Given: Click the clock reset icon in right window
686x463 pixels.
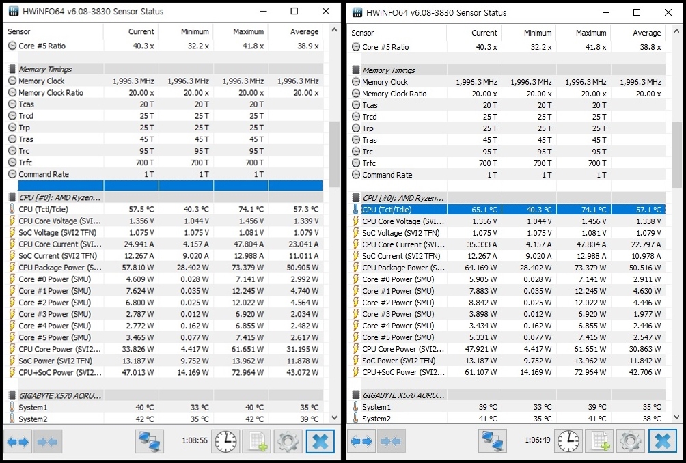Looking at the screenshot, I should [x=568, y=442].
